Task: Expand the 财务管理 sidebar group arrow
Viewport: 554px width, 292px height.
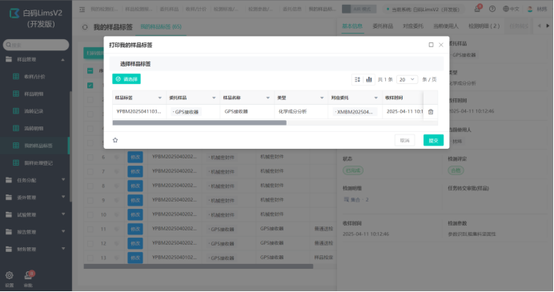Action: point(63,249)
